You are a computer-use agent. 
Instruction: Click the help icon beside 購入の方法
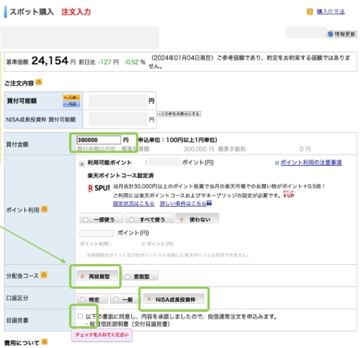pos(310,12)
